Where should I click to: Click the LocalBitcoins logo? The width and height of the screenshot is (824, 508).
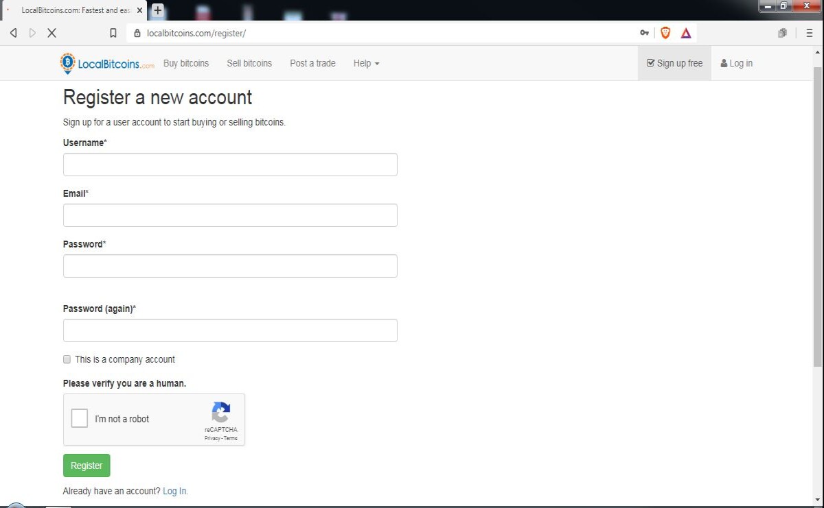coord(107,63)
